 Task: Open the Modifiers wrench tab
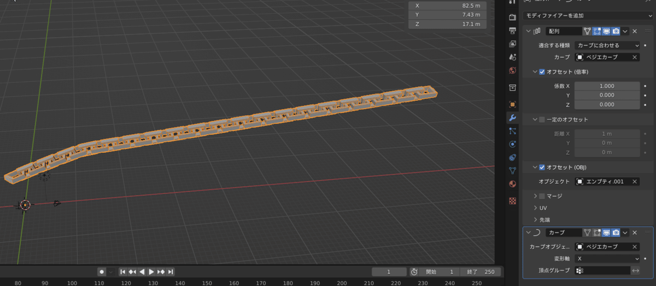512,118
